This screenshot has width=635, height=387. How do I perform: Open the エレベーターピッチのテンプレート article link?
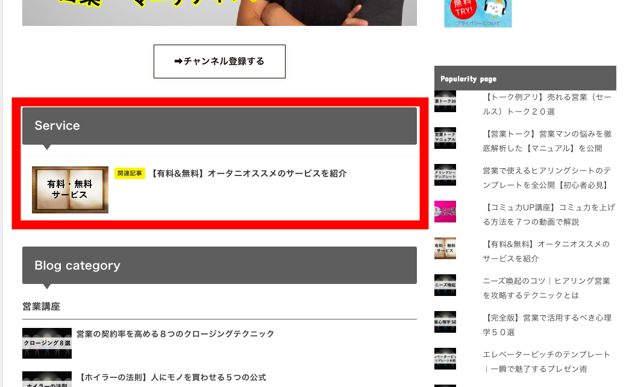pos(546,362)
